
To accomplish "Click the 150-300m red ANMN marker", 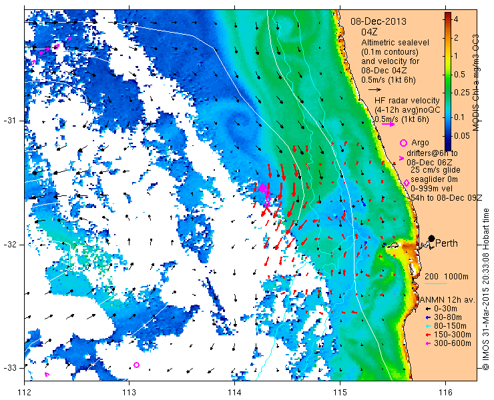I will [x=428, y=335].
